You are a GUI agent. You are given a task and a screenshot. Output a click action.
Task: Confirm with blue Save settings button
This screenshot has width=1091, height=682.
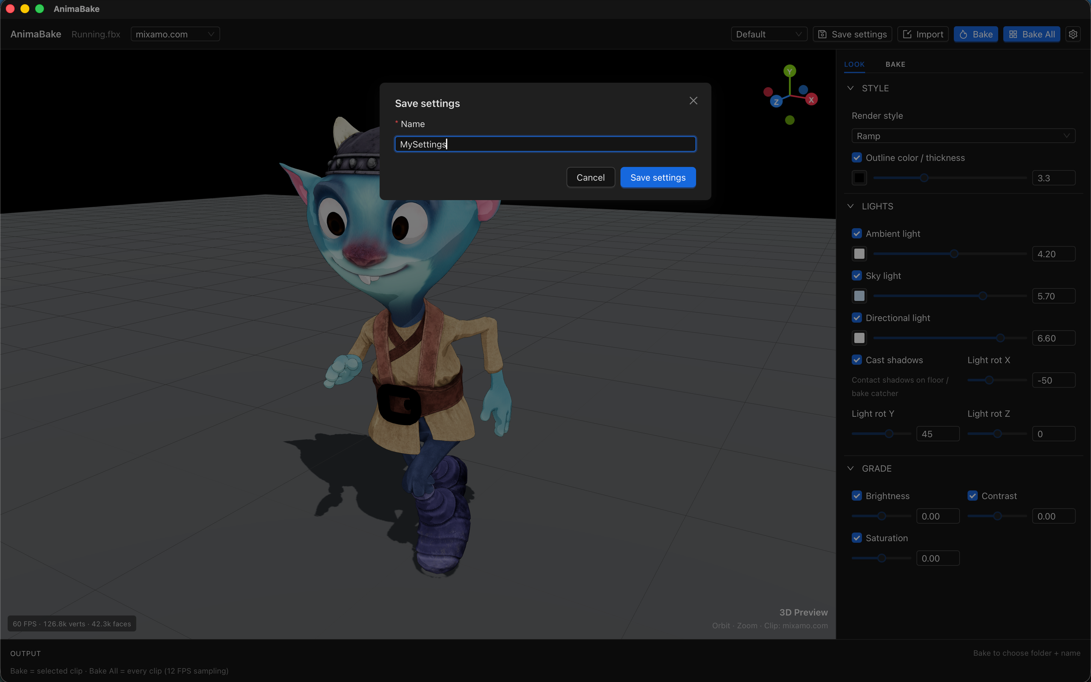tap(658, 177)
